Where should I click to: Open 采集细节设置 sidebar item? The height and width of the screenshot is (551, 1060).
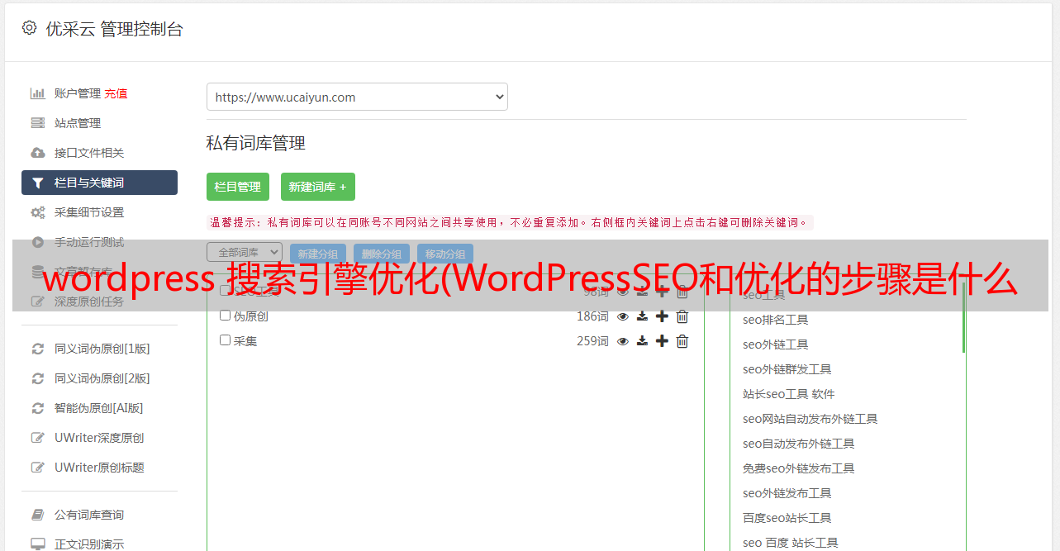pos(89,212)
